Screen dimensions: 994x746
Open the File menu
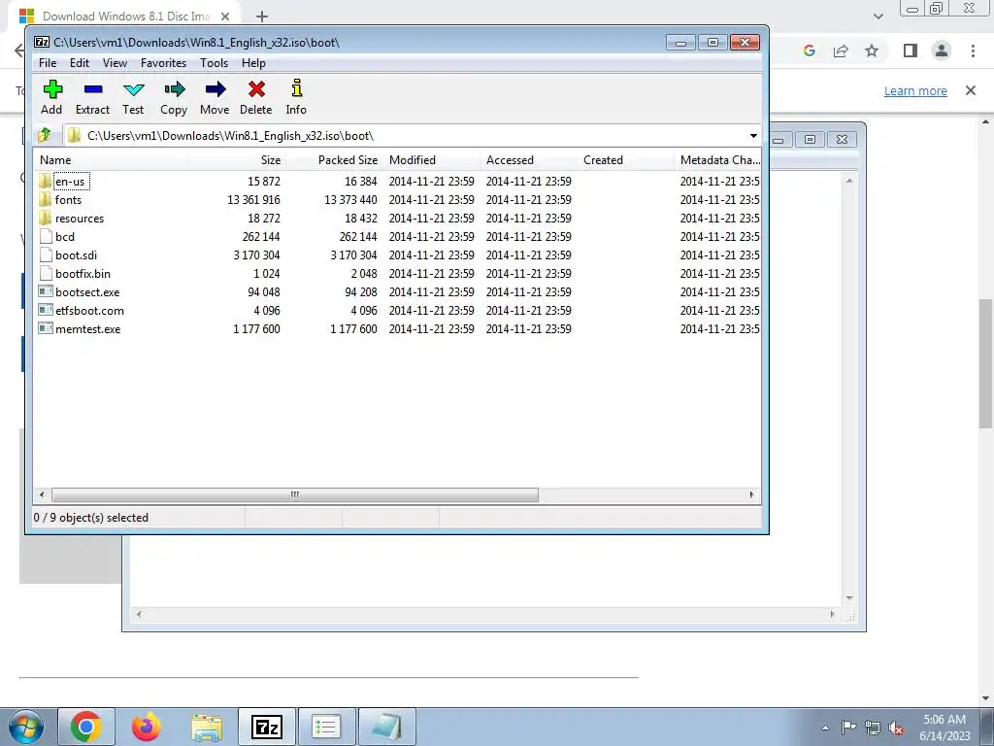(48, 63)
